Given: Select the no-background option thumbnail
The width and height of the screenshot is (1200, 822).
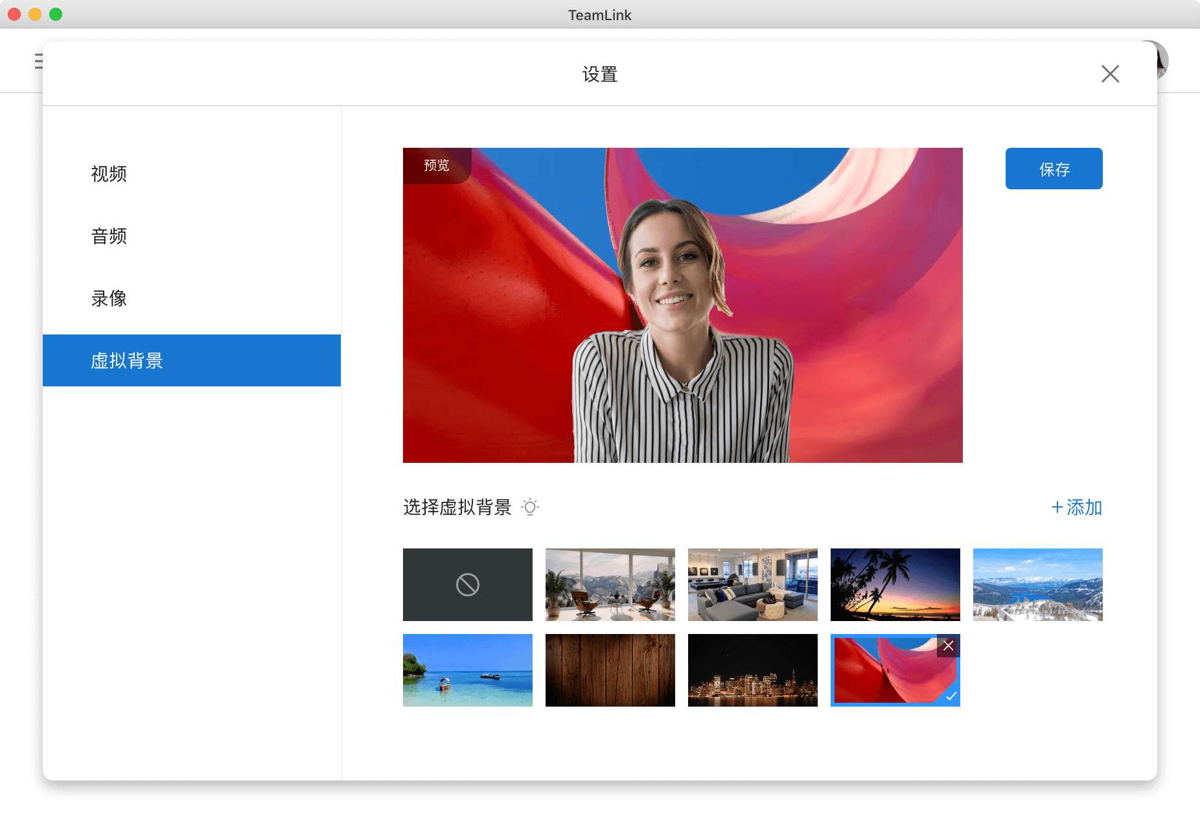Looking at the screenshot, I should coord(467,585).
